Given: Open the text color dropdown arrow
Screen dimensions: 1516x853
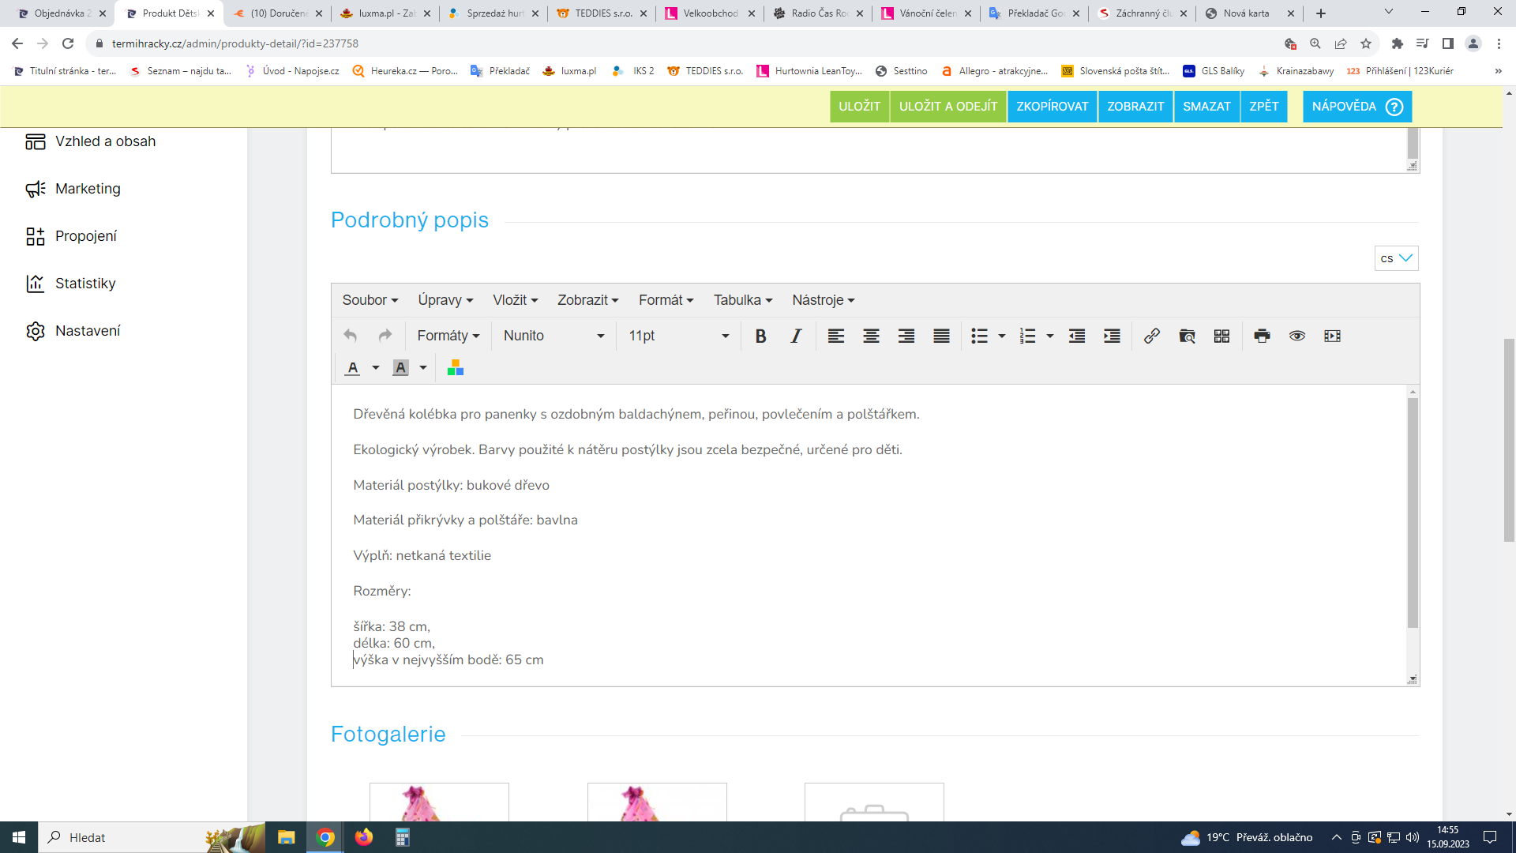Looking at the screenshot, I should 376,368.
